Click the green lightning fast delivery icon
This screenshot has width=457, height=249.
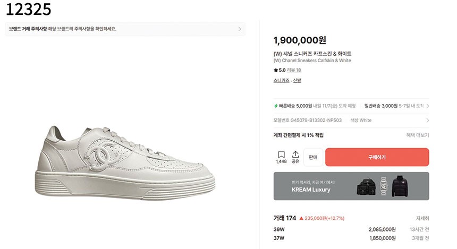276,106
